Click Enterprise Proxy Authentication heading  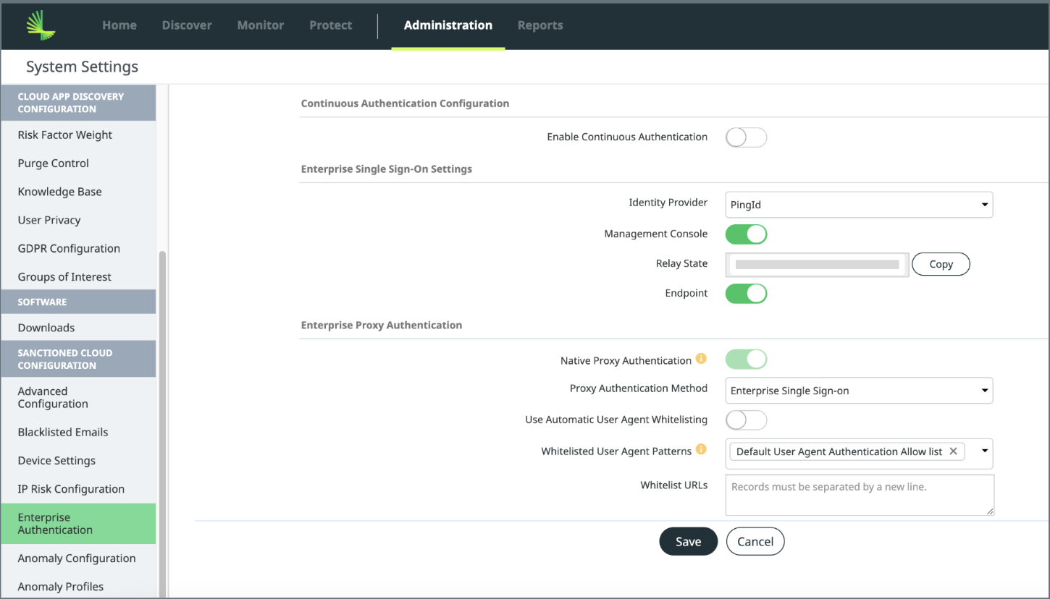point(382,326)
